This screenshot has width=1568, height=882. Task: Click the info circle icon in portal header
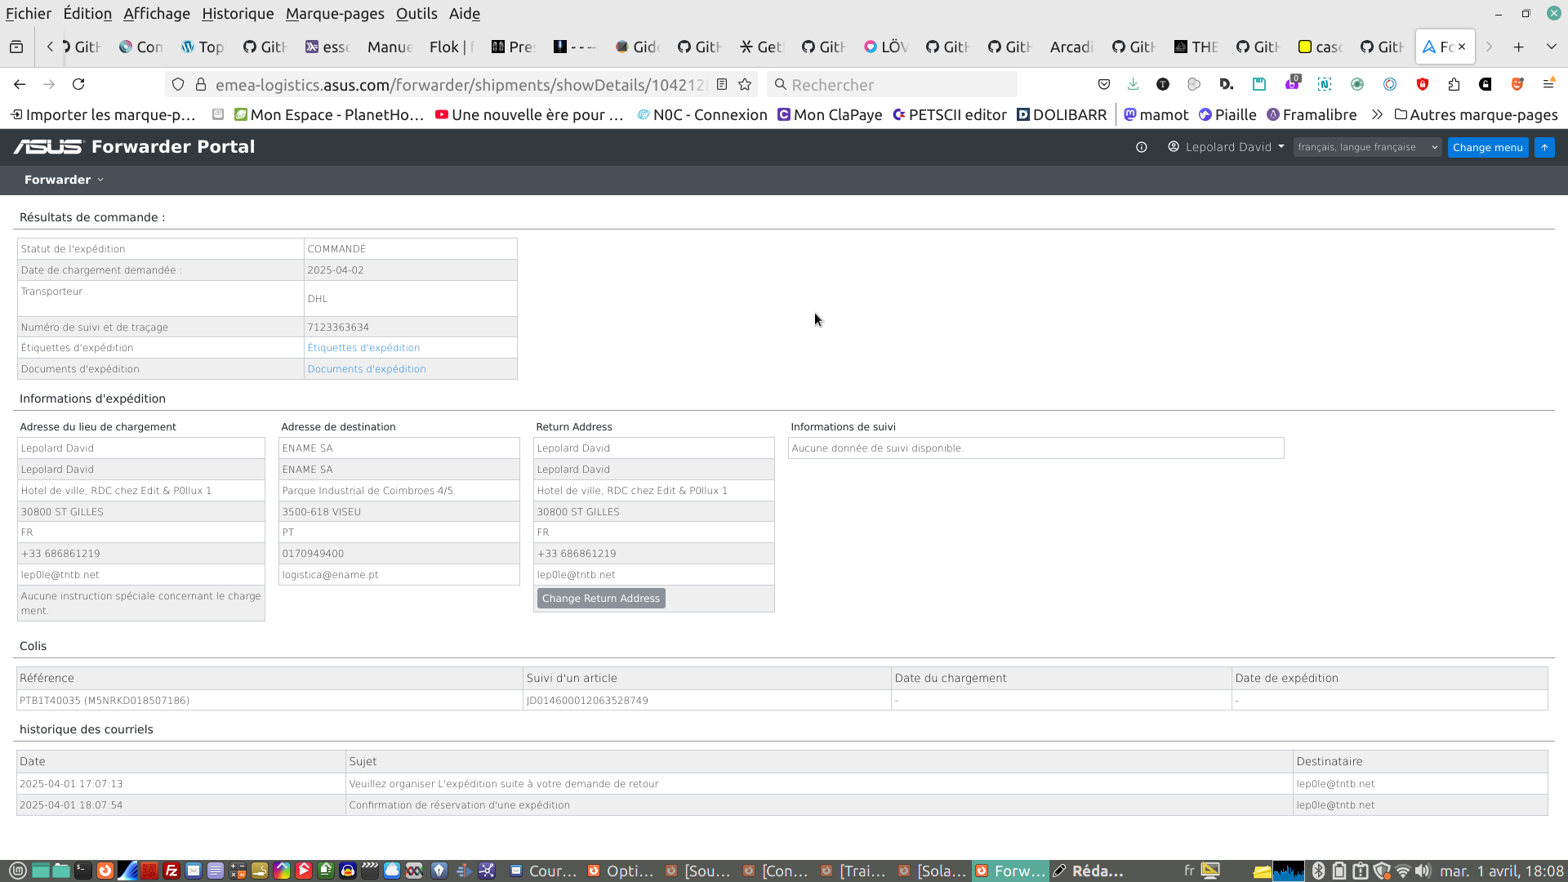[x=1142, y=147]
